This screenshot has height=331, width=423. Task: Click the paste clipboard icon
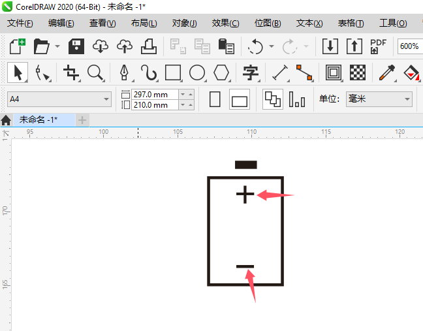tap(226, 46)
